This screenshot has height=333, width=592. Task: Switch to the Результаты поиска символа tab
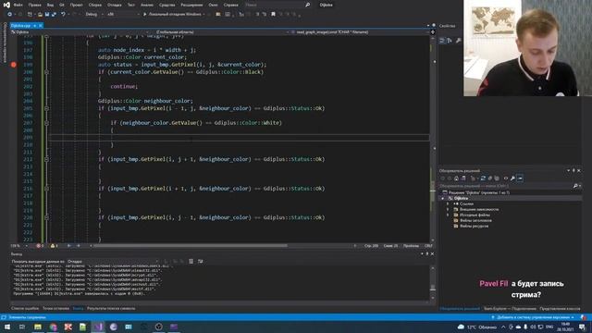coord(111,308)
